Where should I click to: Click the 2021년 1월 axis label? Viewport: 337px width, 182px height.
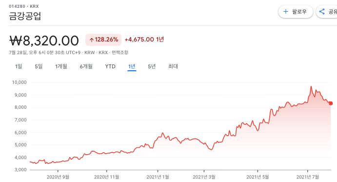pos(158,177)
